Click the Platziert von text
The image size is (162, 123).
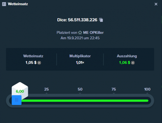click(67, 32)
